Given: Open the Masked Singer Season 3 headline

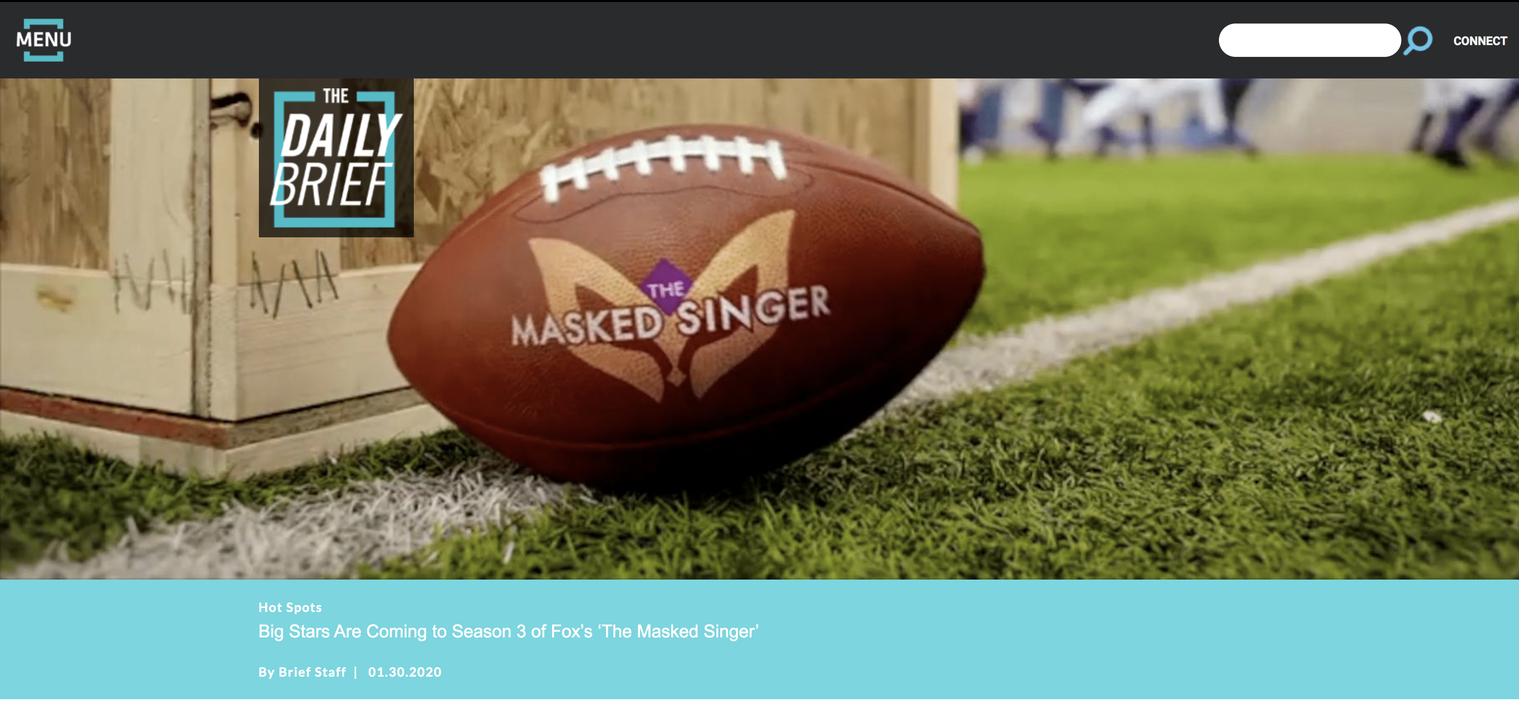Looking at the screenshot, I should point(508,632).
